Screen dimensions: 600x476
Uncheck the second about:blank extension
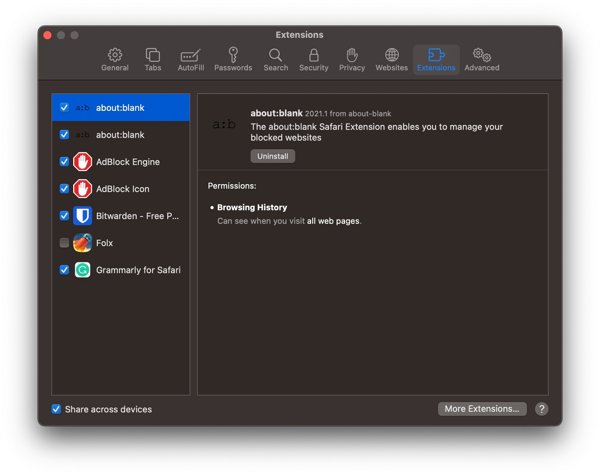64,134
